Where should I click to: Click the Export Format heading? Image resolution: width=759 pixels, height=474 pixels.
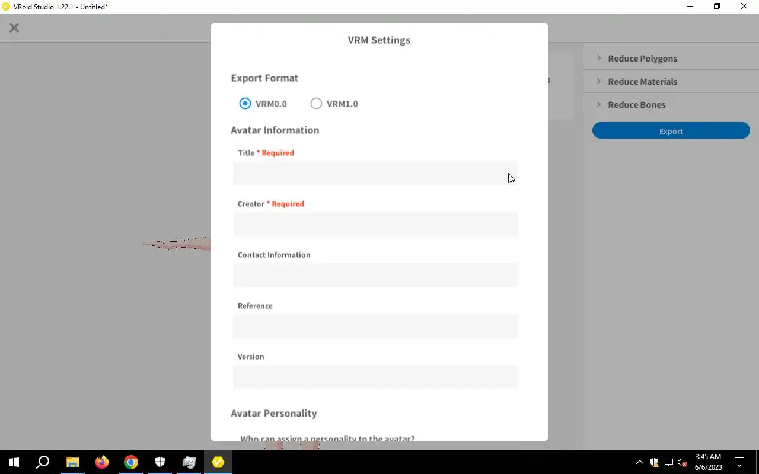click(x=264, y=78)
